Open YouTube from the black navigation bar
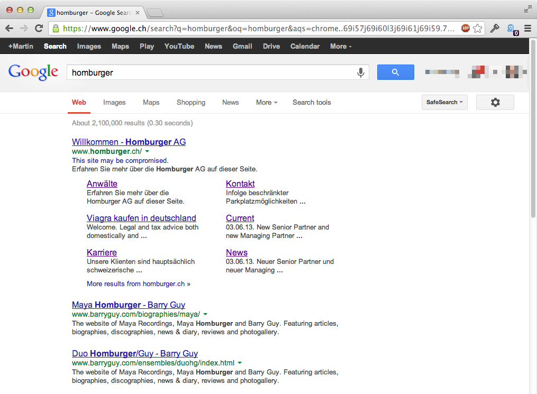The width and height of the screenshot is (537, 394). pos(179,47)
